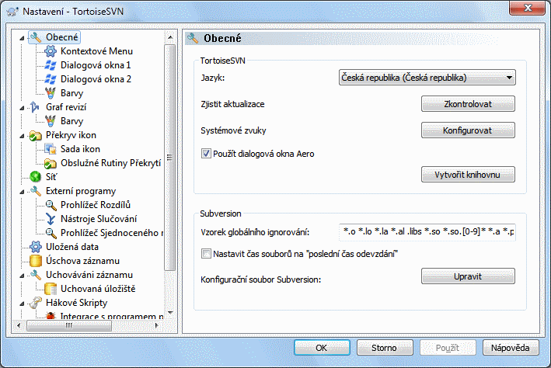Select Sada ikon in the tree

(80, 149)
